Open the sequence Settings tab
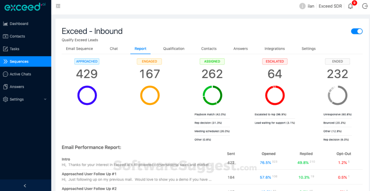The height and width of the screenshot is (191, 370). click(309, 49)
